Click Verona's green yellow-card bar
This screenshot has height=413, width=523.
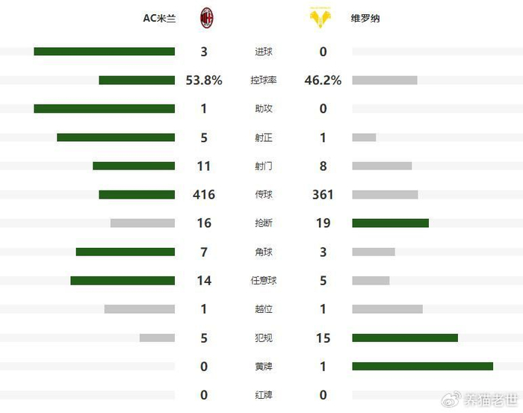tap(422, 366)
